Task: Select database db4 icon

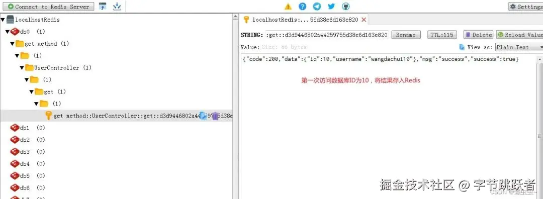Action: 15,164
